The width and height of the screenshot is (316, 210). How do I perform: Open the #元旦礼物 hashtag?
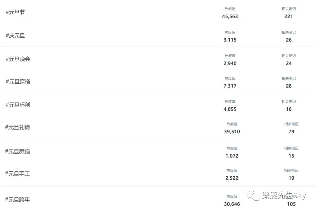pyautogui.click(x=18, y=127)
